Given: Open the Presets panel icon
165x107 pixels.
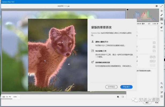Looking at the screenshot, I should tap(162, 27).
